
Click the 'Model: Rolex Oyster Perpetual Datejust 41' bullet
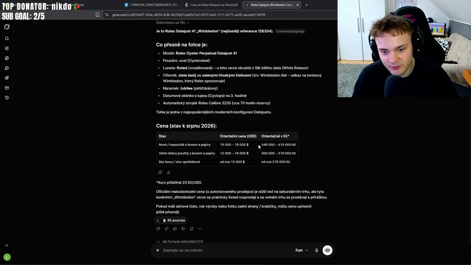tap(200, 53)
